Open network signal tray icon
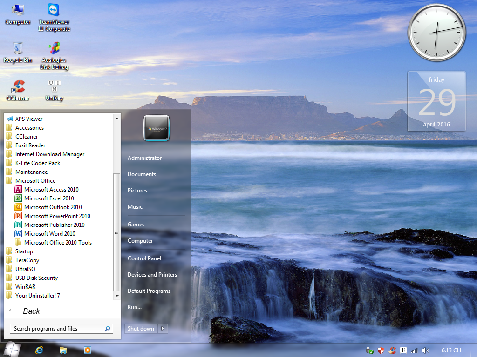Screen dimensions: 477x357 [x=414, y=350]
